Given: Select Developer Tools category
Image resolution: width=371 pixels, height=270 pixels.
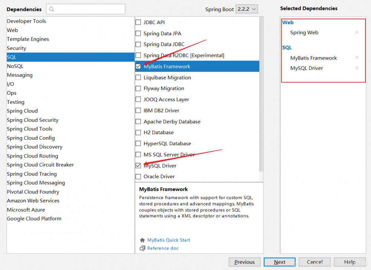Looking at the screenshot, I should point(70,21).
